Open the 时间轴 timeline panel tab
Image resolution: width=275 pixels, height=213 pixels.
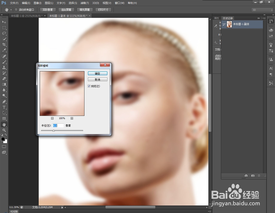click(x=14, y=211)
